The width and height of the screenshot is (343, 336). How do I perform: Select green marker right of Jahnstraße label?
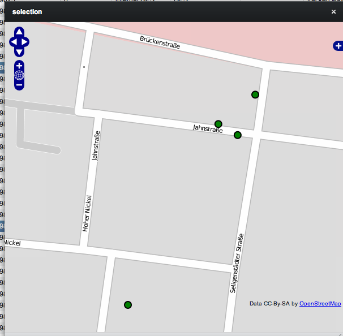click(x=238, y=135)
